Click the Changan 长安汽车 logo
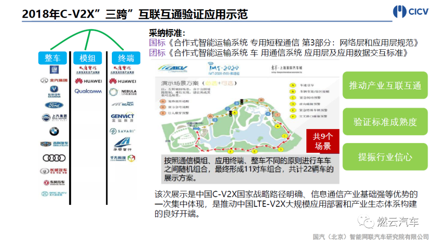This screenshot has width=433, height=241. click(x=54, y=92)
